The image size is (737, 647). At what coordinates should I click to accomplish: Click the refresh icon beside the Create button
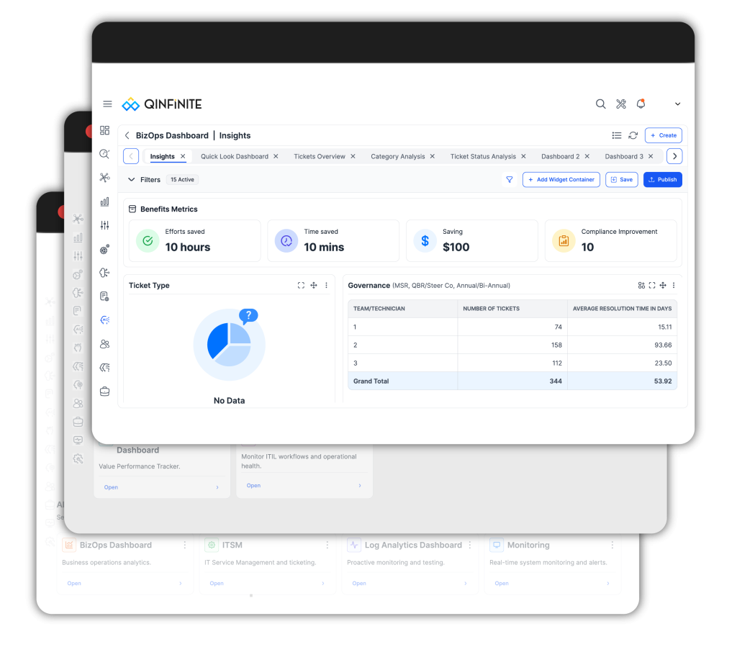pos(632,135)
